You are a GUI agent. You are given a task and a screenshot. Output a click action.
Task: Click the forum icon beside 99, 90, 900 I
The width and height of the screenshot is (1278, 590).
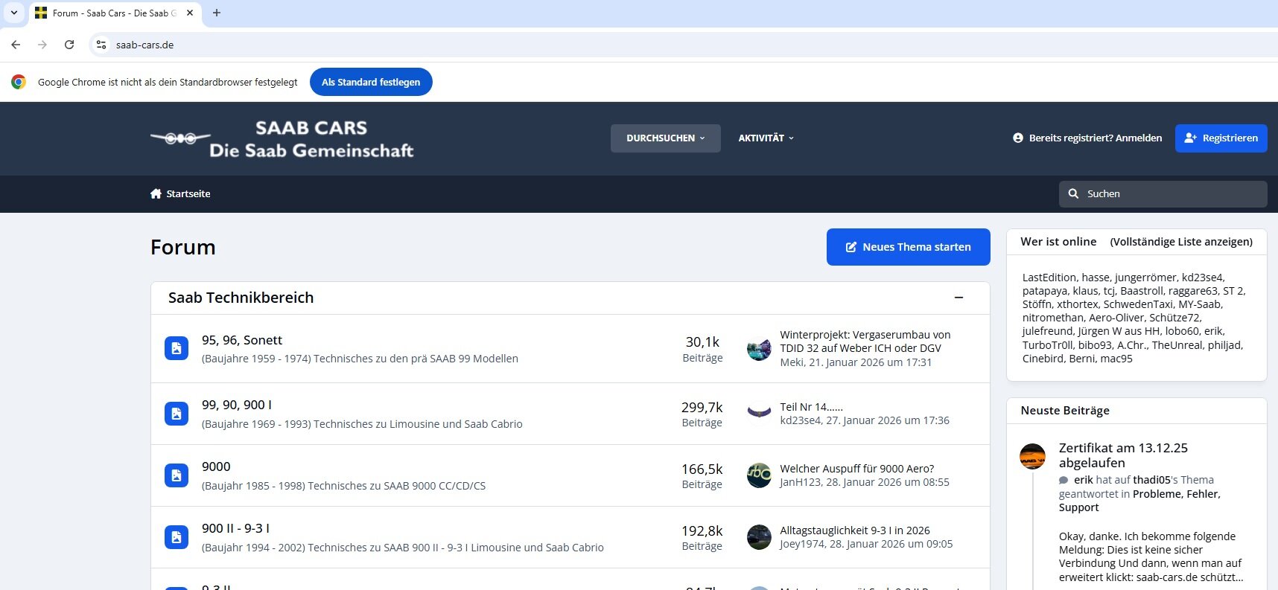coord(177,414)
